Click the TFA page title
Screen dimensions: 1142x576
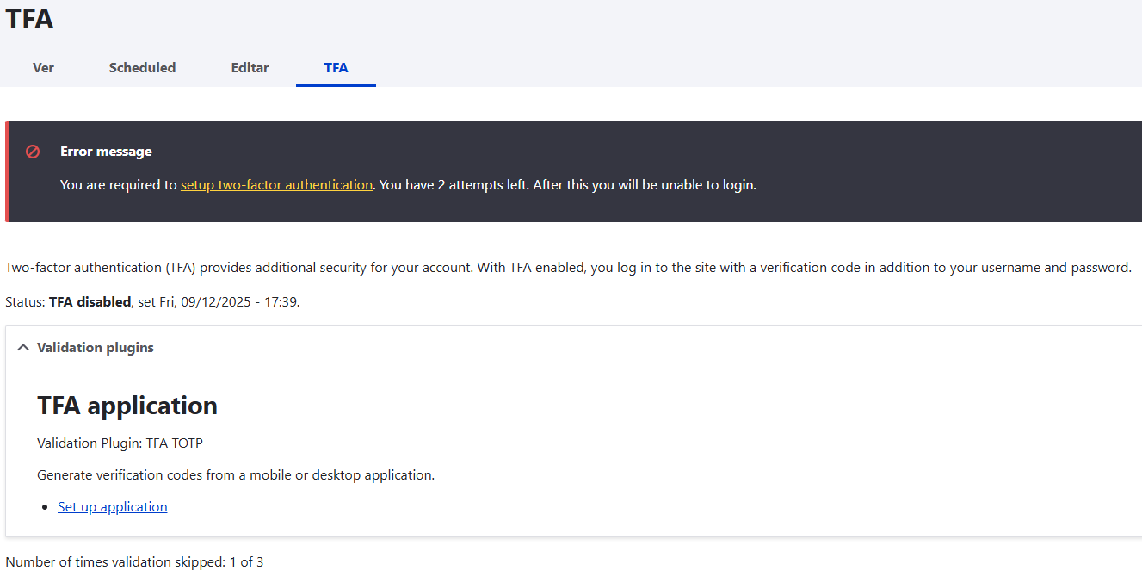coord(29,19)
